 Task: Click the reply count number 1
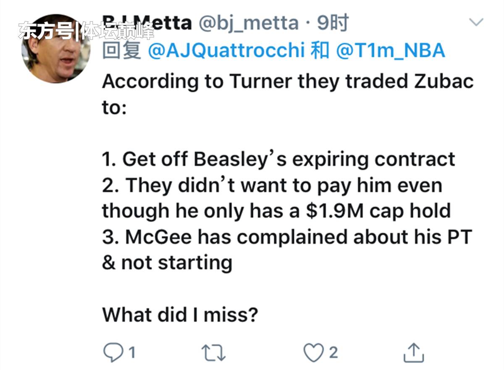tap(131, 352)
